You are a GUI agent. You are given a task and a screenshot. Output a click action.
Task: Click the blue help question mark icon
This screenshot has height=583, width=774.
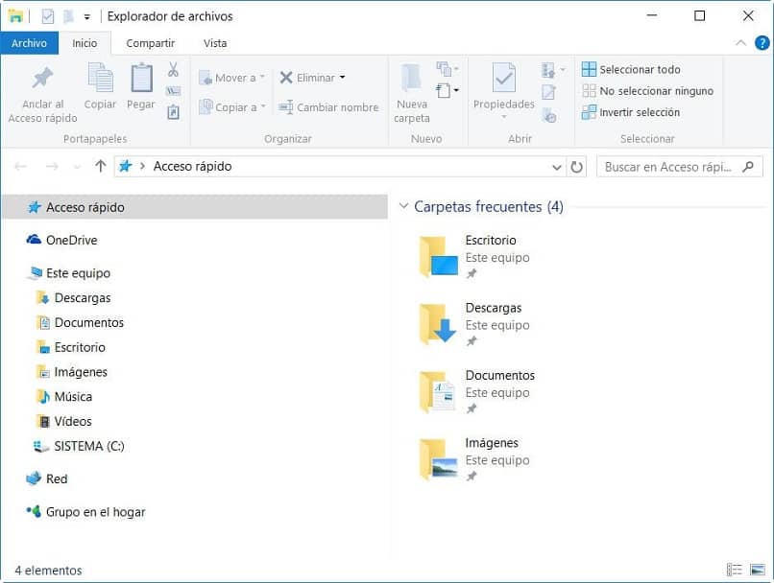click(762, 43)
